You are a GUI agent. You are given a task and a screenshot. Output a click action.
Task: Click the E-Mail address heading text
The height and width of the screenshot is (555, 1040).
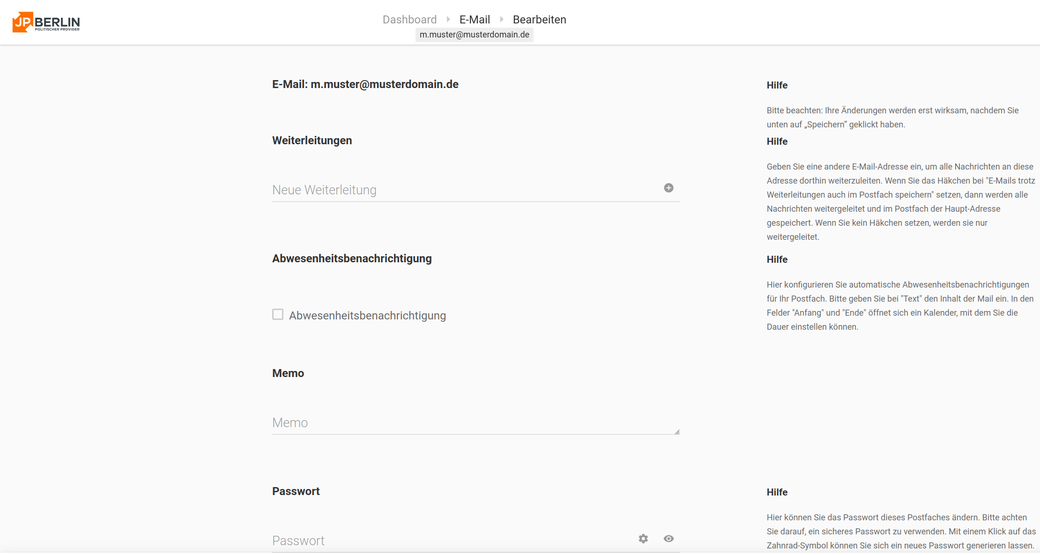[x=365, y=84]
